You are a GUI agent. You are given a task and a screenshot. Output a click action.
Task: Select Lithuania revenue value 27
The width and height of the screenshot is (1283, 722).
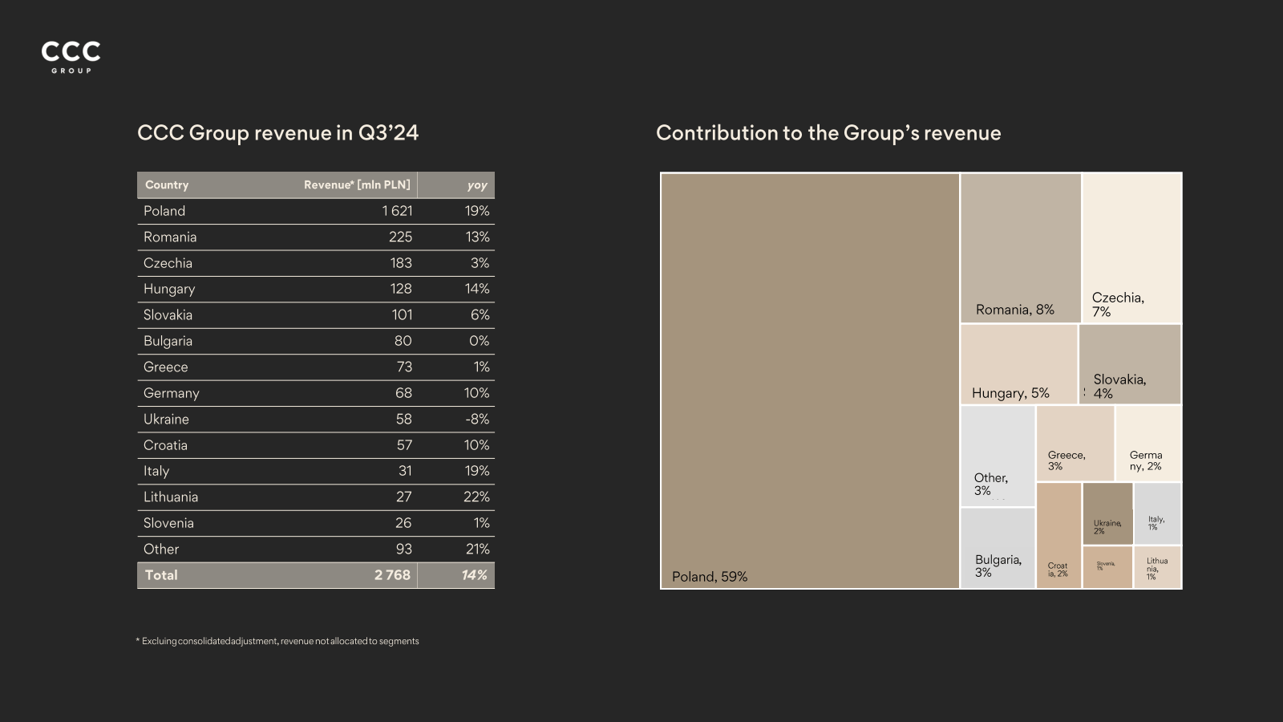(404, 497)
